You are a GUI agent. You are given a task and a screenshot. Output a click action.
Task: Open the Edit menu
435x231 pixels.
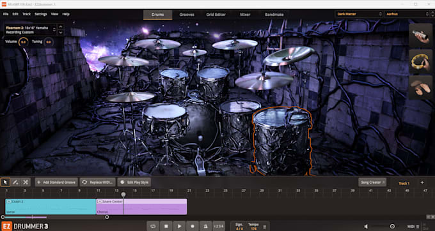pyautogui.click(x=15, y=14)
